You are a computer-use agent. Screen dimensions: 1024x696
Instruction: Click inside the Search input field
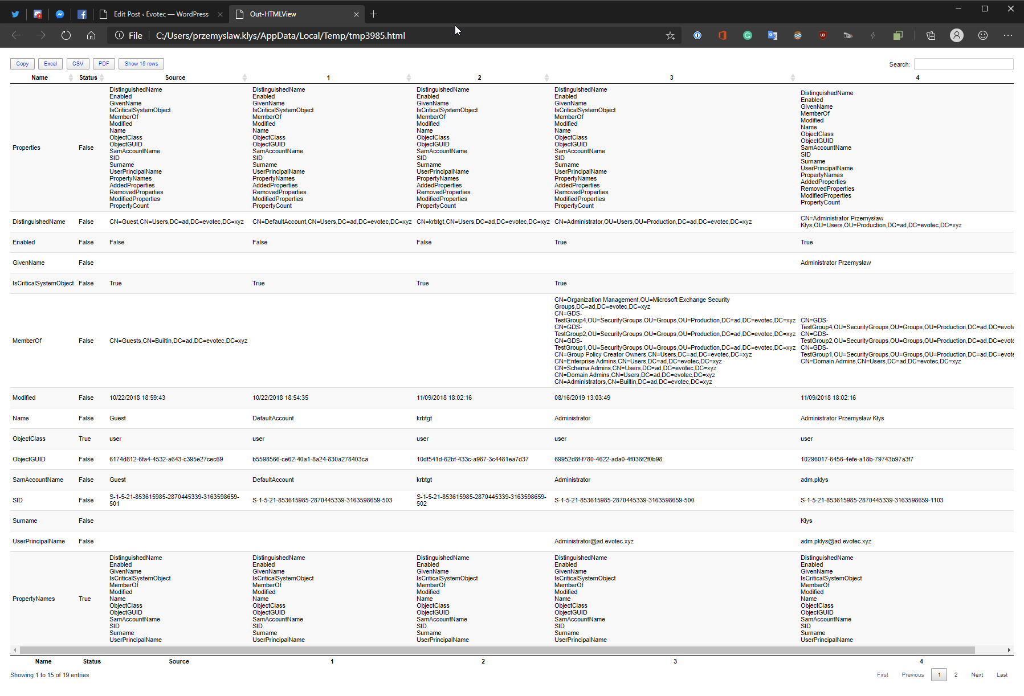click(963, 64)
